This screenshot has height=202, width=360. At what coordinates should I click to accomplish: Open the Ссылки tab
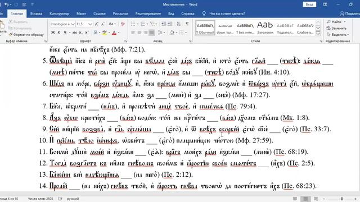click(100, 13)
